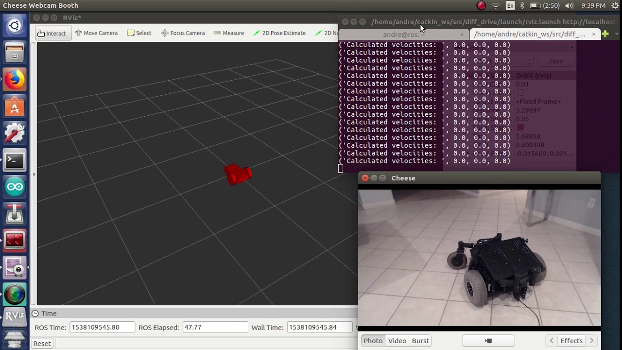Choose the Select tool in RViz toolbar
622x350 pixels.
(x=139, y=33)
